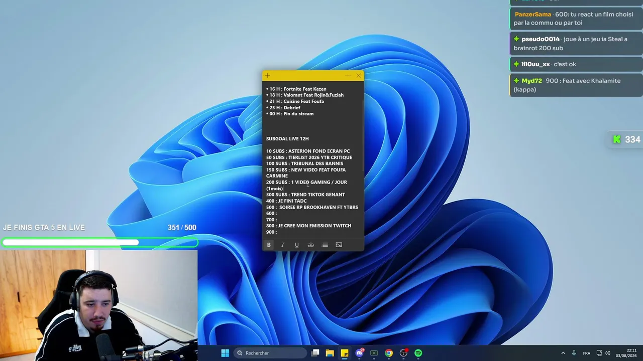Open Google Chrome from the taskbar
The width and height of the screenshot is (643, 361).
389,353
